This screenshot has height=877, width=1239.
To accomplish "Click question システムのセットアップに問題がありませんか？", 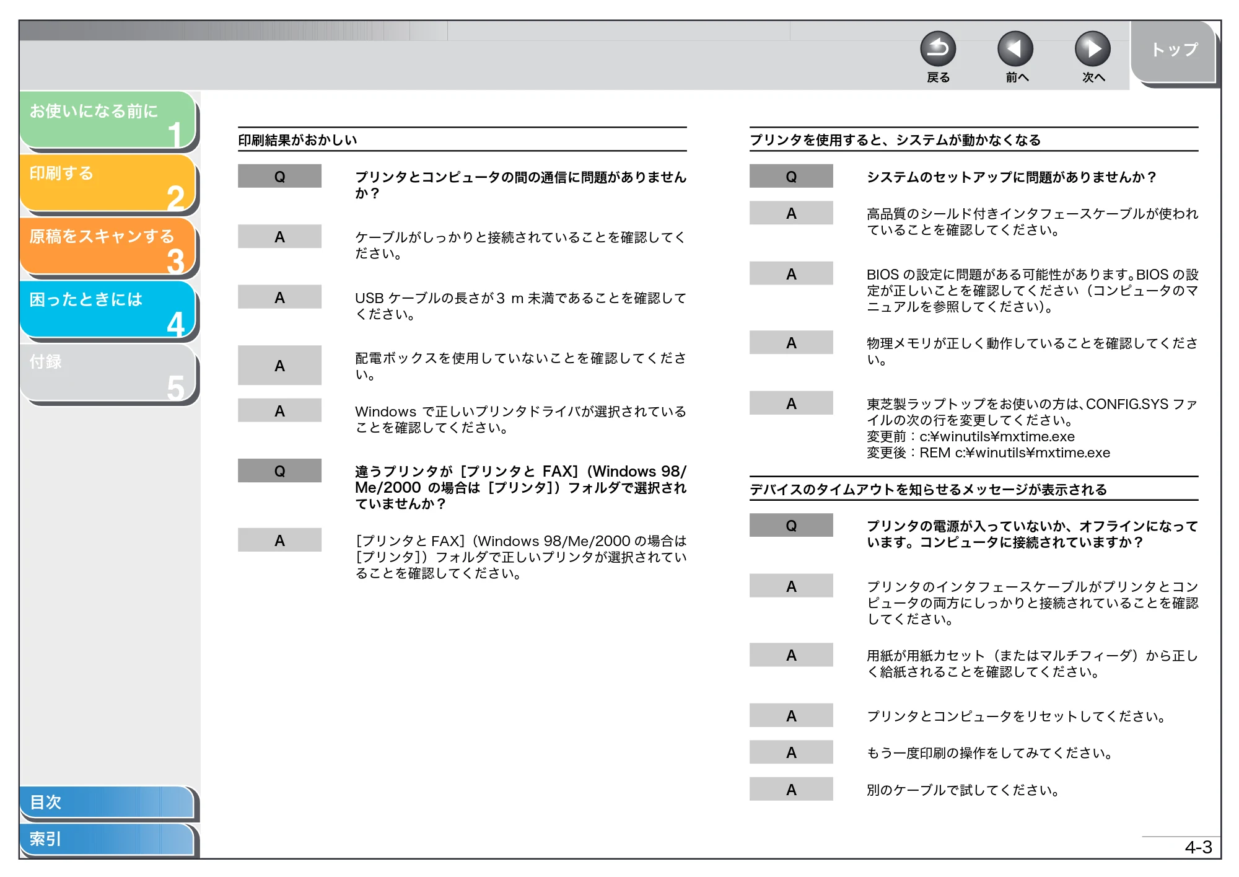I will (x=1012, y=177).
